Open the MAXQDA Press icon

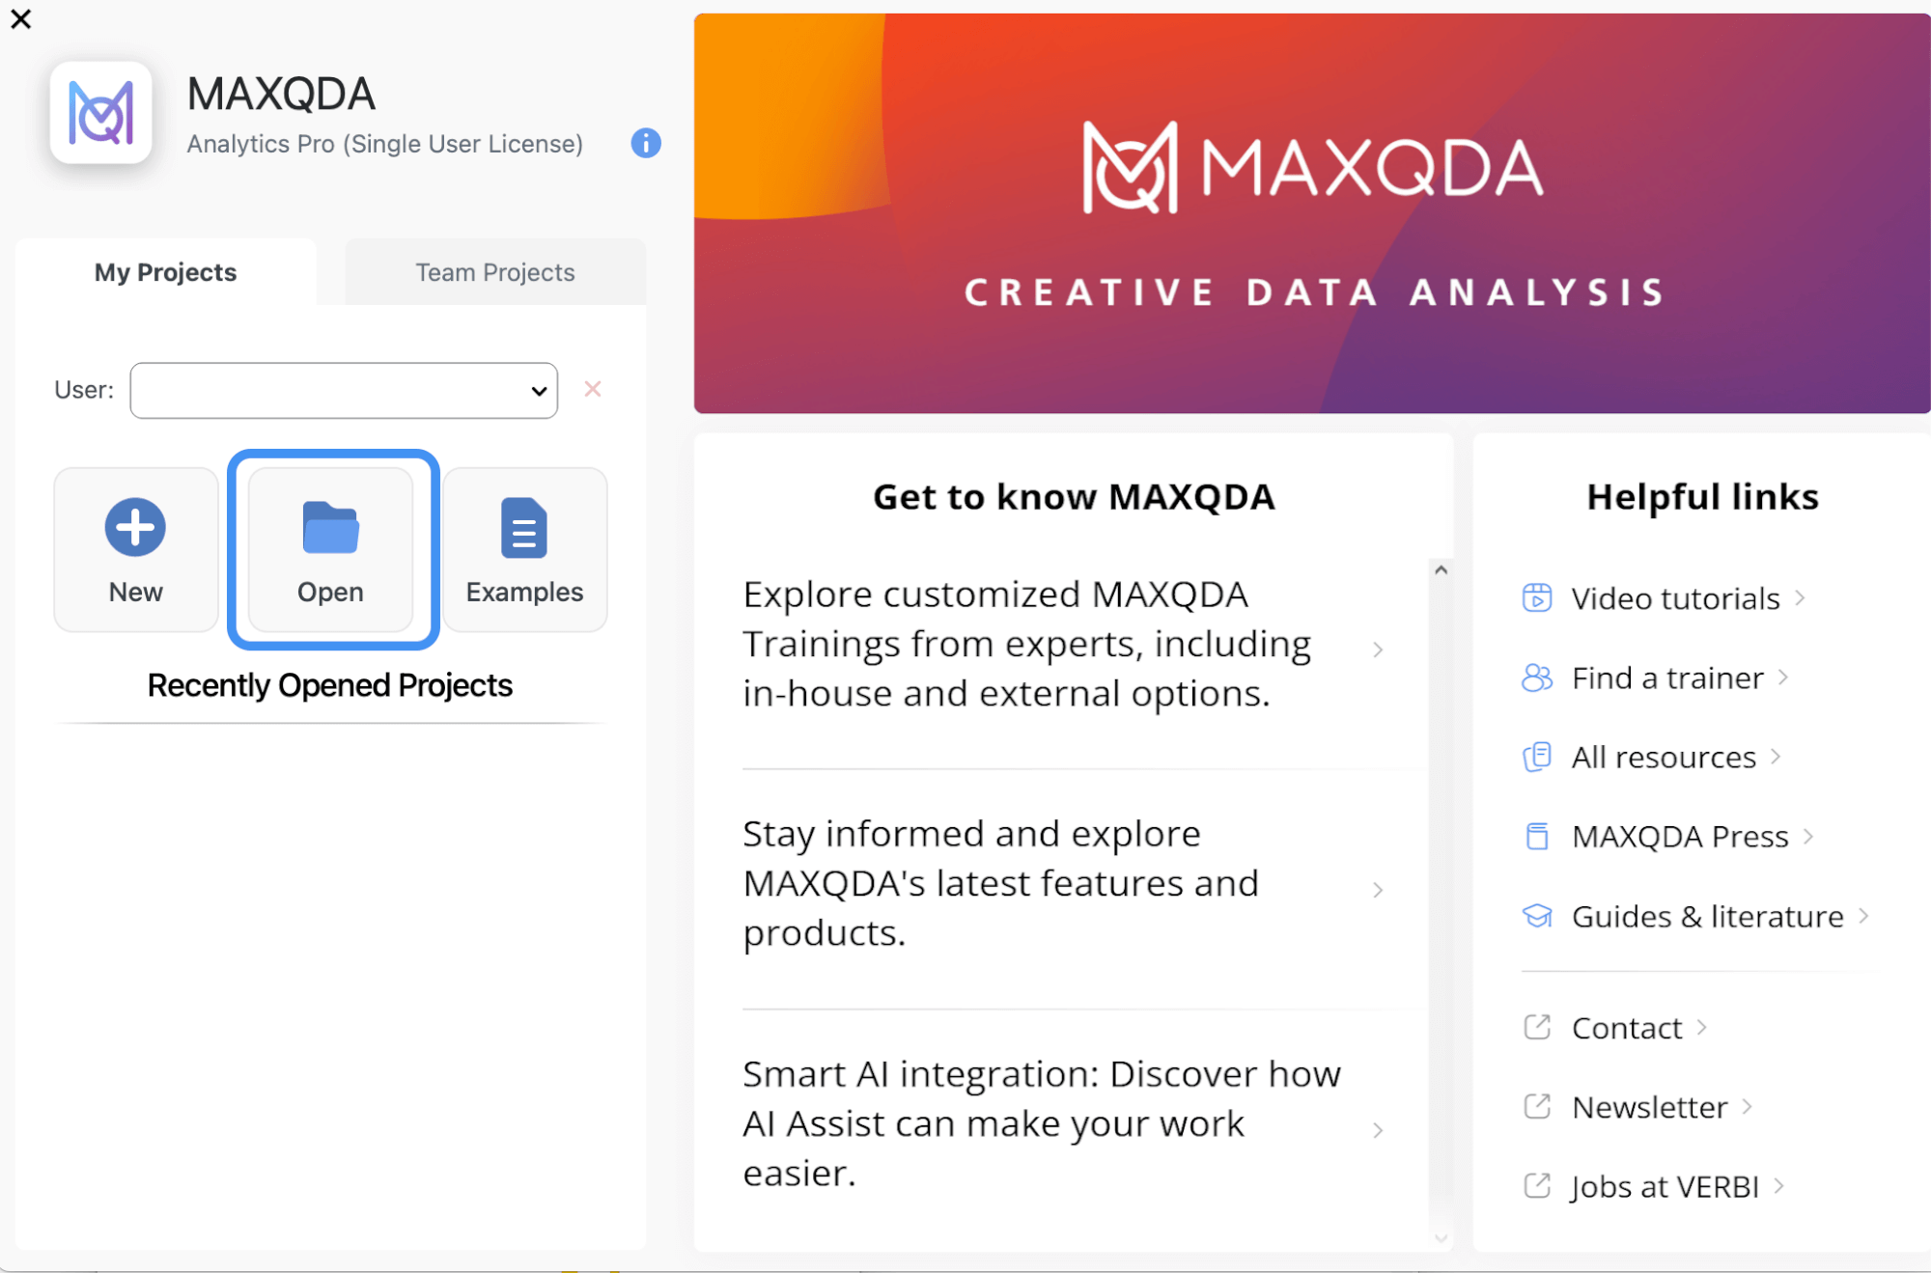pyautogui.click(x=1537, y=835)
